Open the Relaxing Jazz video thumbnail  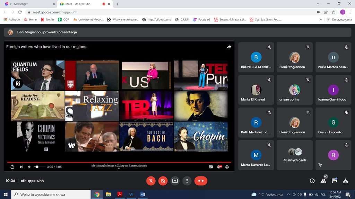tap(92, 106)
